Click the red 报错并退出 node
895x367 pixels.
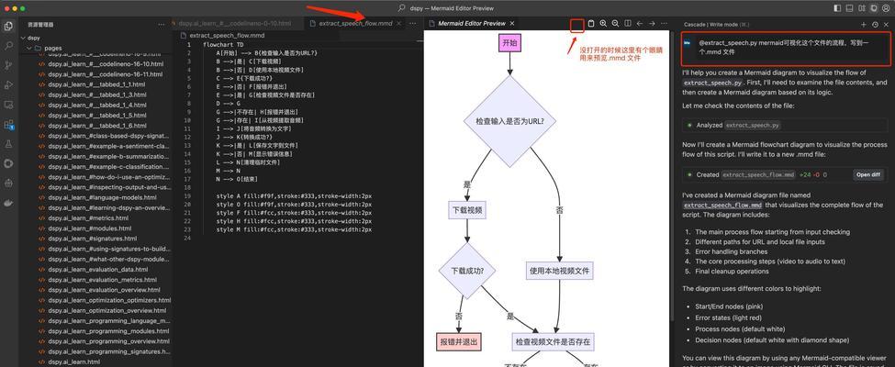coord(458,342)
